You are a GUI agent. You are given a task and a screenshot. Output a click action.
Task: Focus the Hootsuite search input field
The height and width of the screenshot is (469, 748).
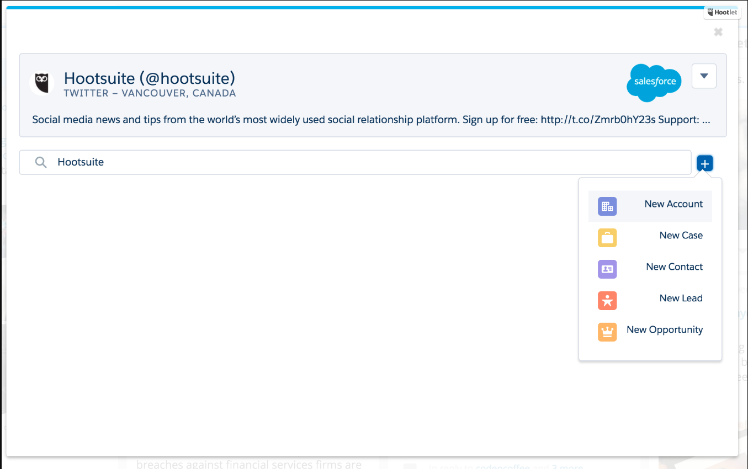tap(355, 162)
